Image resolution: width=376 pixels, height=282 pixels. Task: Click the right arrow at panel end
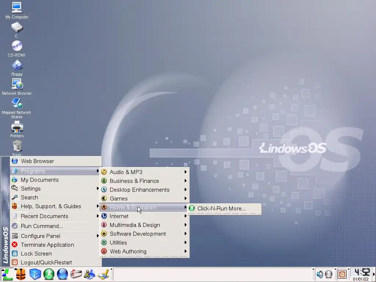pos(374,274)
